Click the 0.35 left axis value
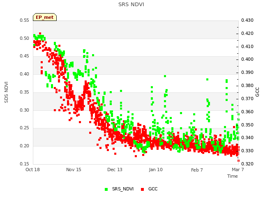The image size is (263, 197). pyautogui.click(x=24, y=92)
